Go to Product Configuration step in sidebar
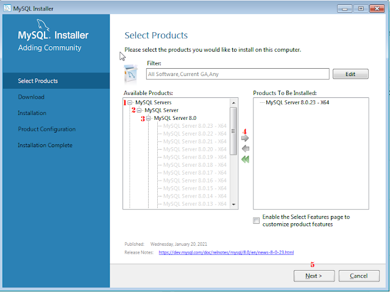Viewport: 390px width, 292px height. [x=47, y=129]
